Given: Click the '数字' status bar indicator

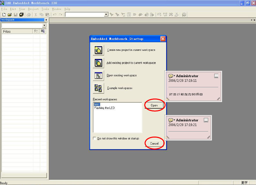Looking at the screenshot, I should [x=245, y=183].
